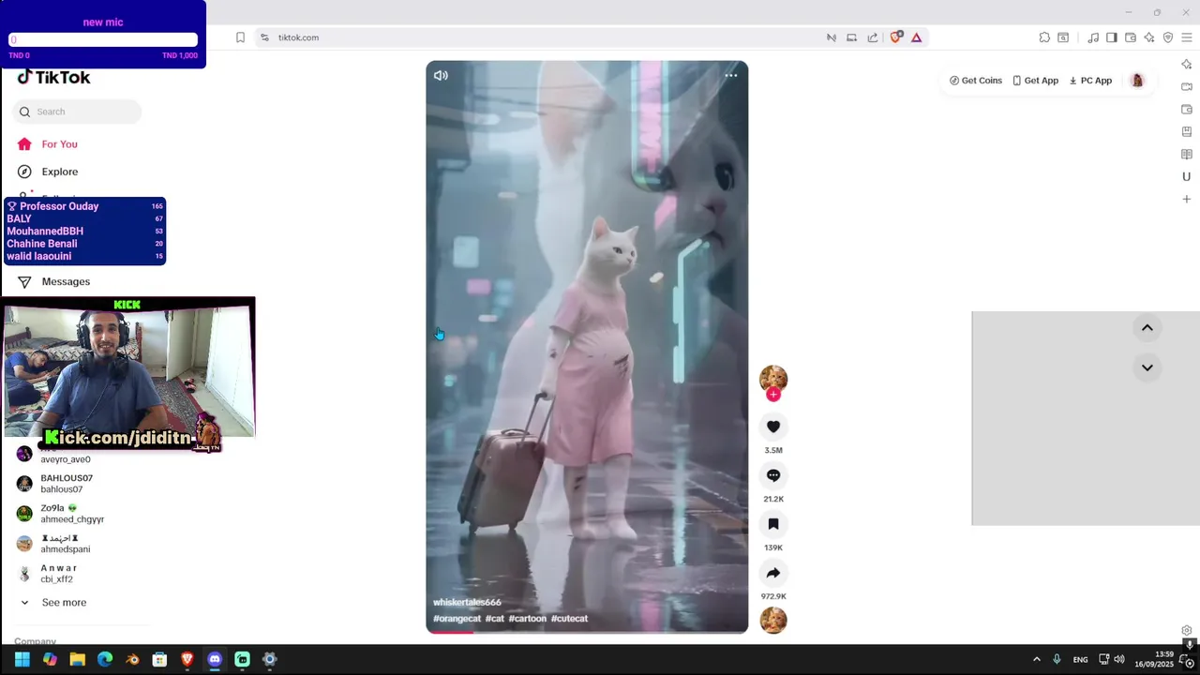The width and height of the screenshot is (1200, 675).
Task: Share this page from address bar
Action: (x=873, y=37)
